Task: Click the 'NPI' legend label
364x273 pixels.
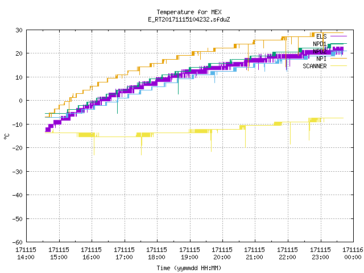Action: coord(321,59)
